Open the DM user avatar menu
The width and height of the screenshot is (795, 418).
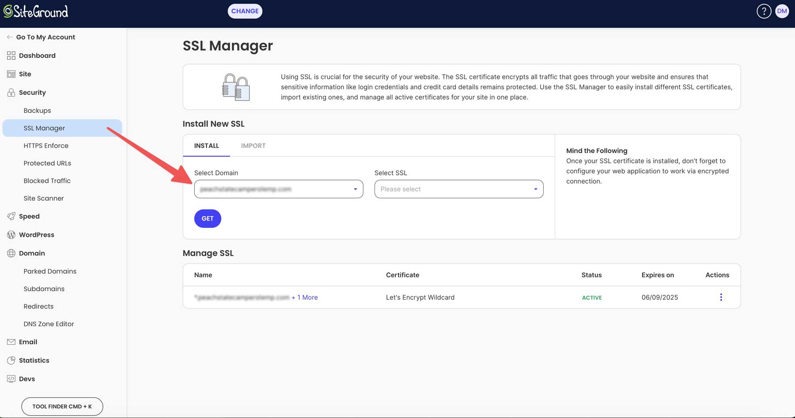click(782, 11)
